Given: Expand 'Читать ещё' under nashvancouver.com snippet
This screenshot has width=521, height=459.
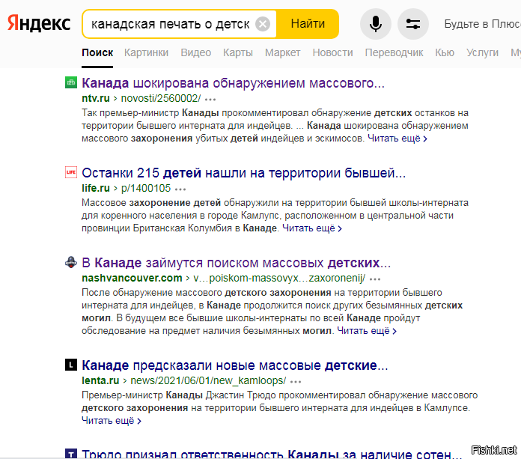Looking at the screenshot, I should point(367,331).
